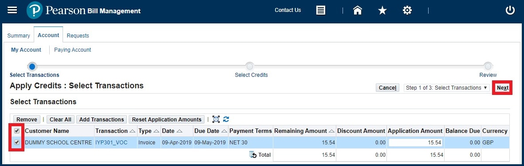
Task: Click the refresh icon in table toolbar
Action: tap(226, 120)
